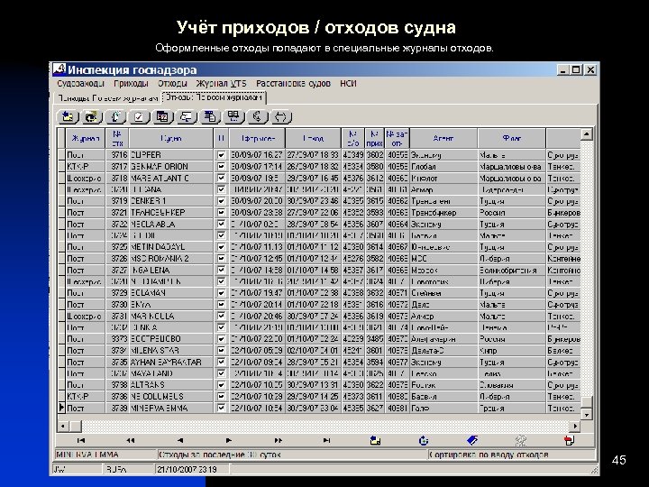Click the Агент column header

point(443,138)
